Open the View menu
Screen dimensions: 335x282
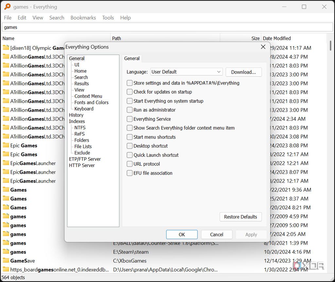point(38,18)
